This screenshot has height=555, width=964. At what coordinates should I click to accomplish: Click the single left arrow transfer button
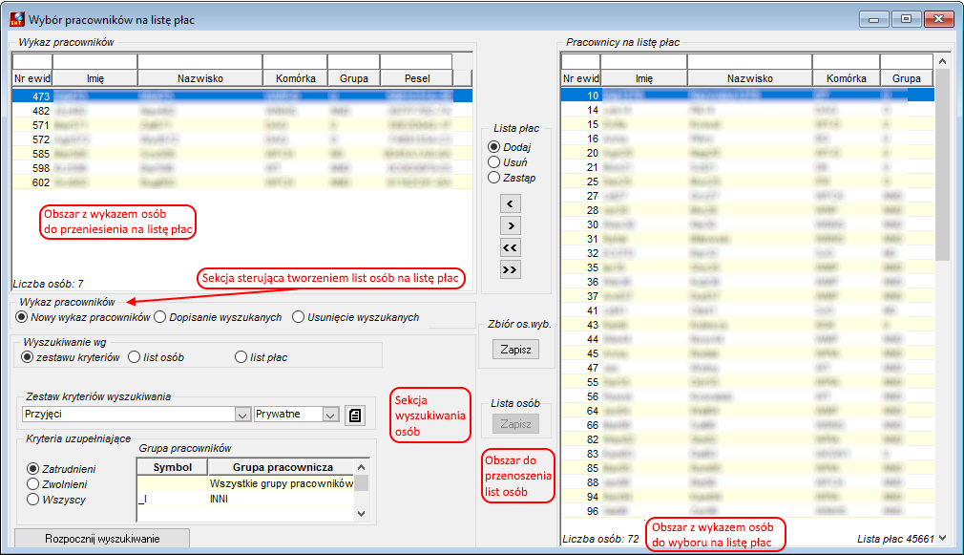[x=511, y=203]
